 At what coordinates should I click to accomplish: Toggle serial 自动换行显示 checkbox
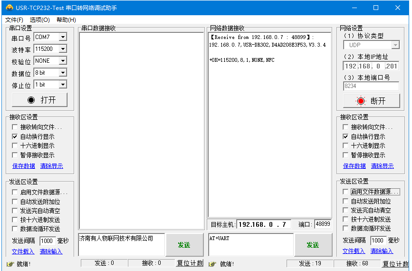pyautogui.click(x=15, y=136)
